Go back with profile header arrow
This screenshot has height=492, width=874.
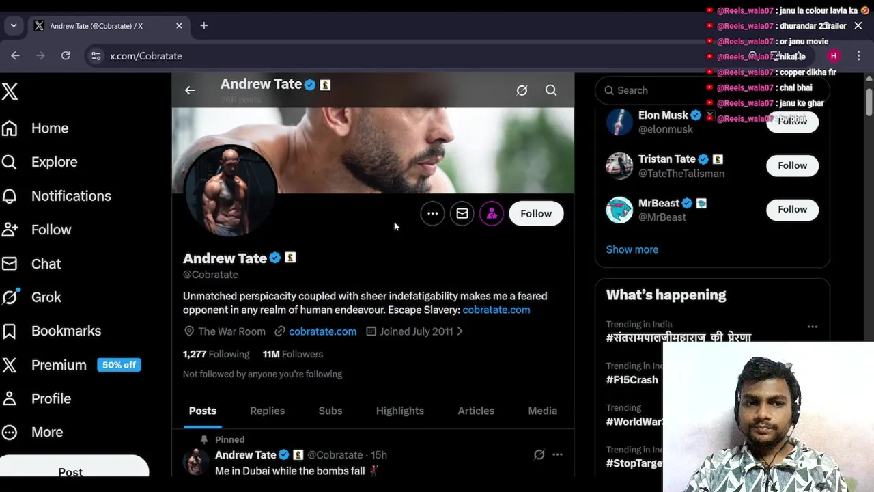(x=190, y=90)
